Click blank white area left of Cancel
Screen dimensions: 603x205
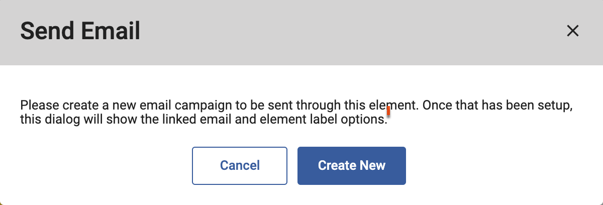[100, 166]
